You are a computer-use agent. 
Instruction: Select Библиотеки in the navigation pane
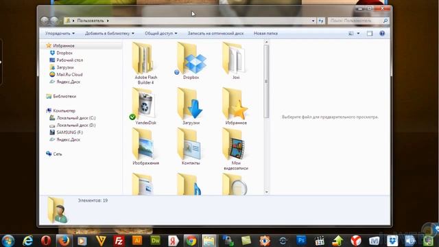tap(64, 96)
